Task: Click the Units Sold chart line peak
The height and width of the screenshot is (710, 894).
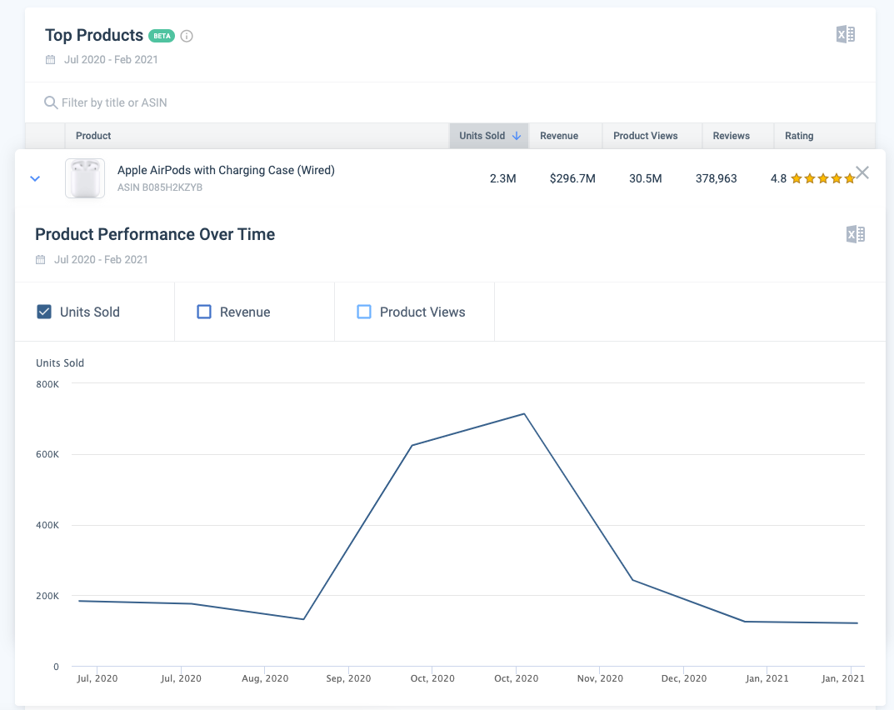Action: [x=524, y=414]
